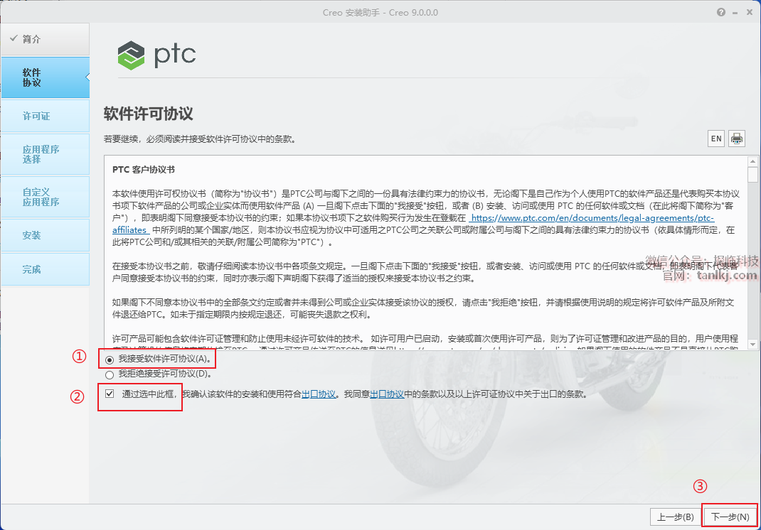761x530 pixels.
Task: Select 软件协议 step in sidebar
Action: point(45,77)
